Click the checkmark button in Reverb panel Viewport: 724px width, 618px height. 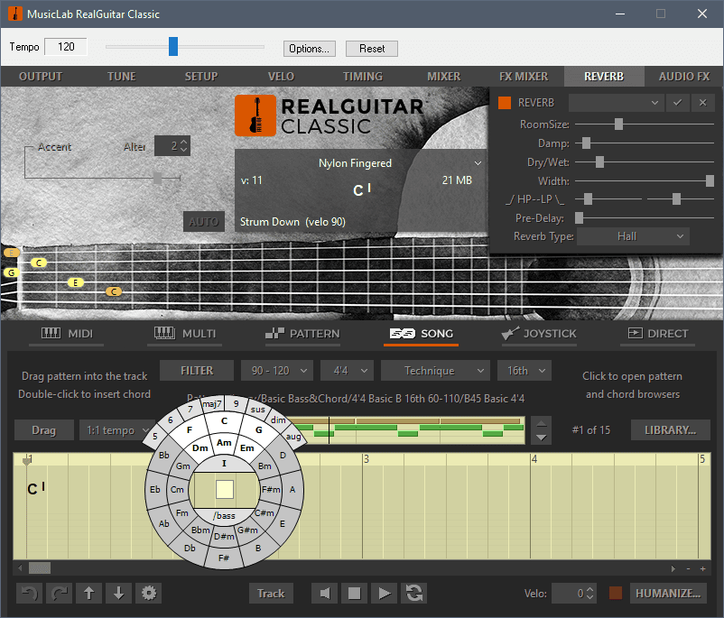click(x=677, y=103)
